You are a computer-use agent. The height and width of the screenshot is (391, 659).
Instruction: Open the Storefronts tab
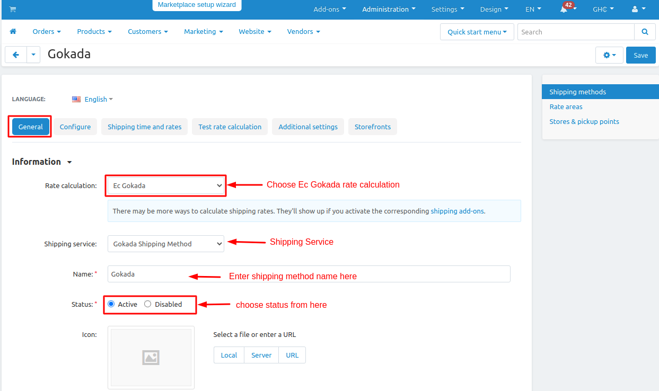373,127
